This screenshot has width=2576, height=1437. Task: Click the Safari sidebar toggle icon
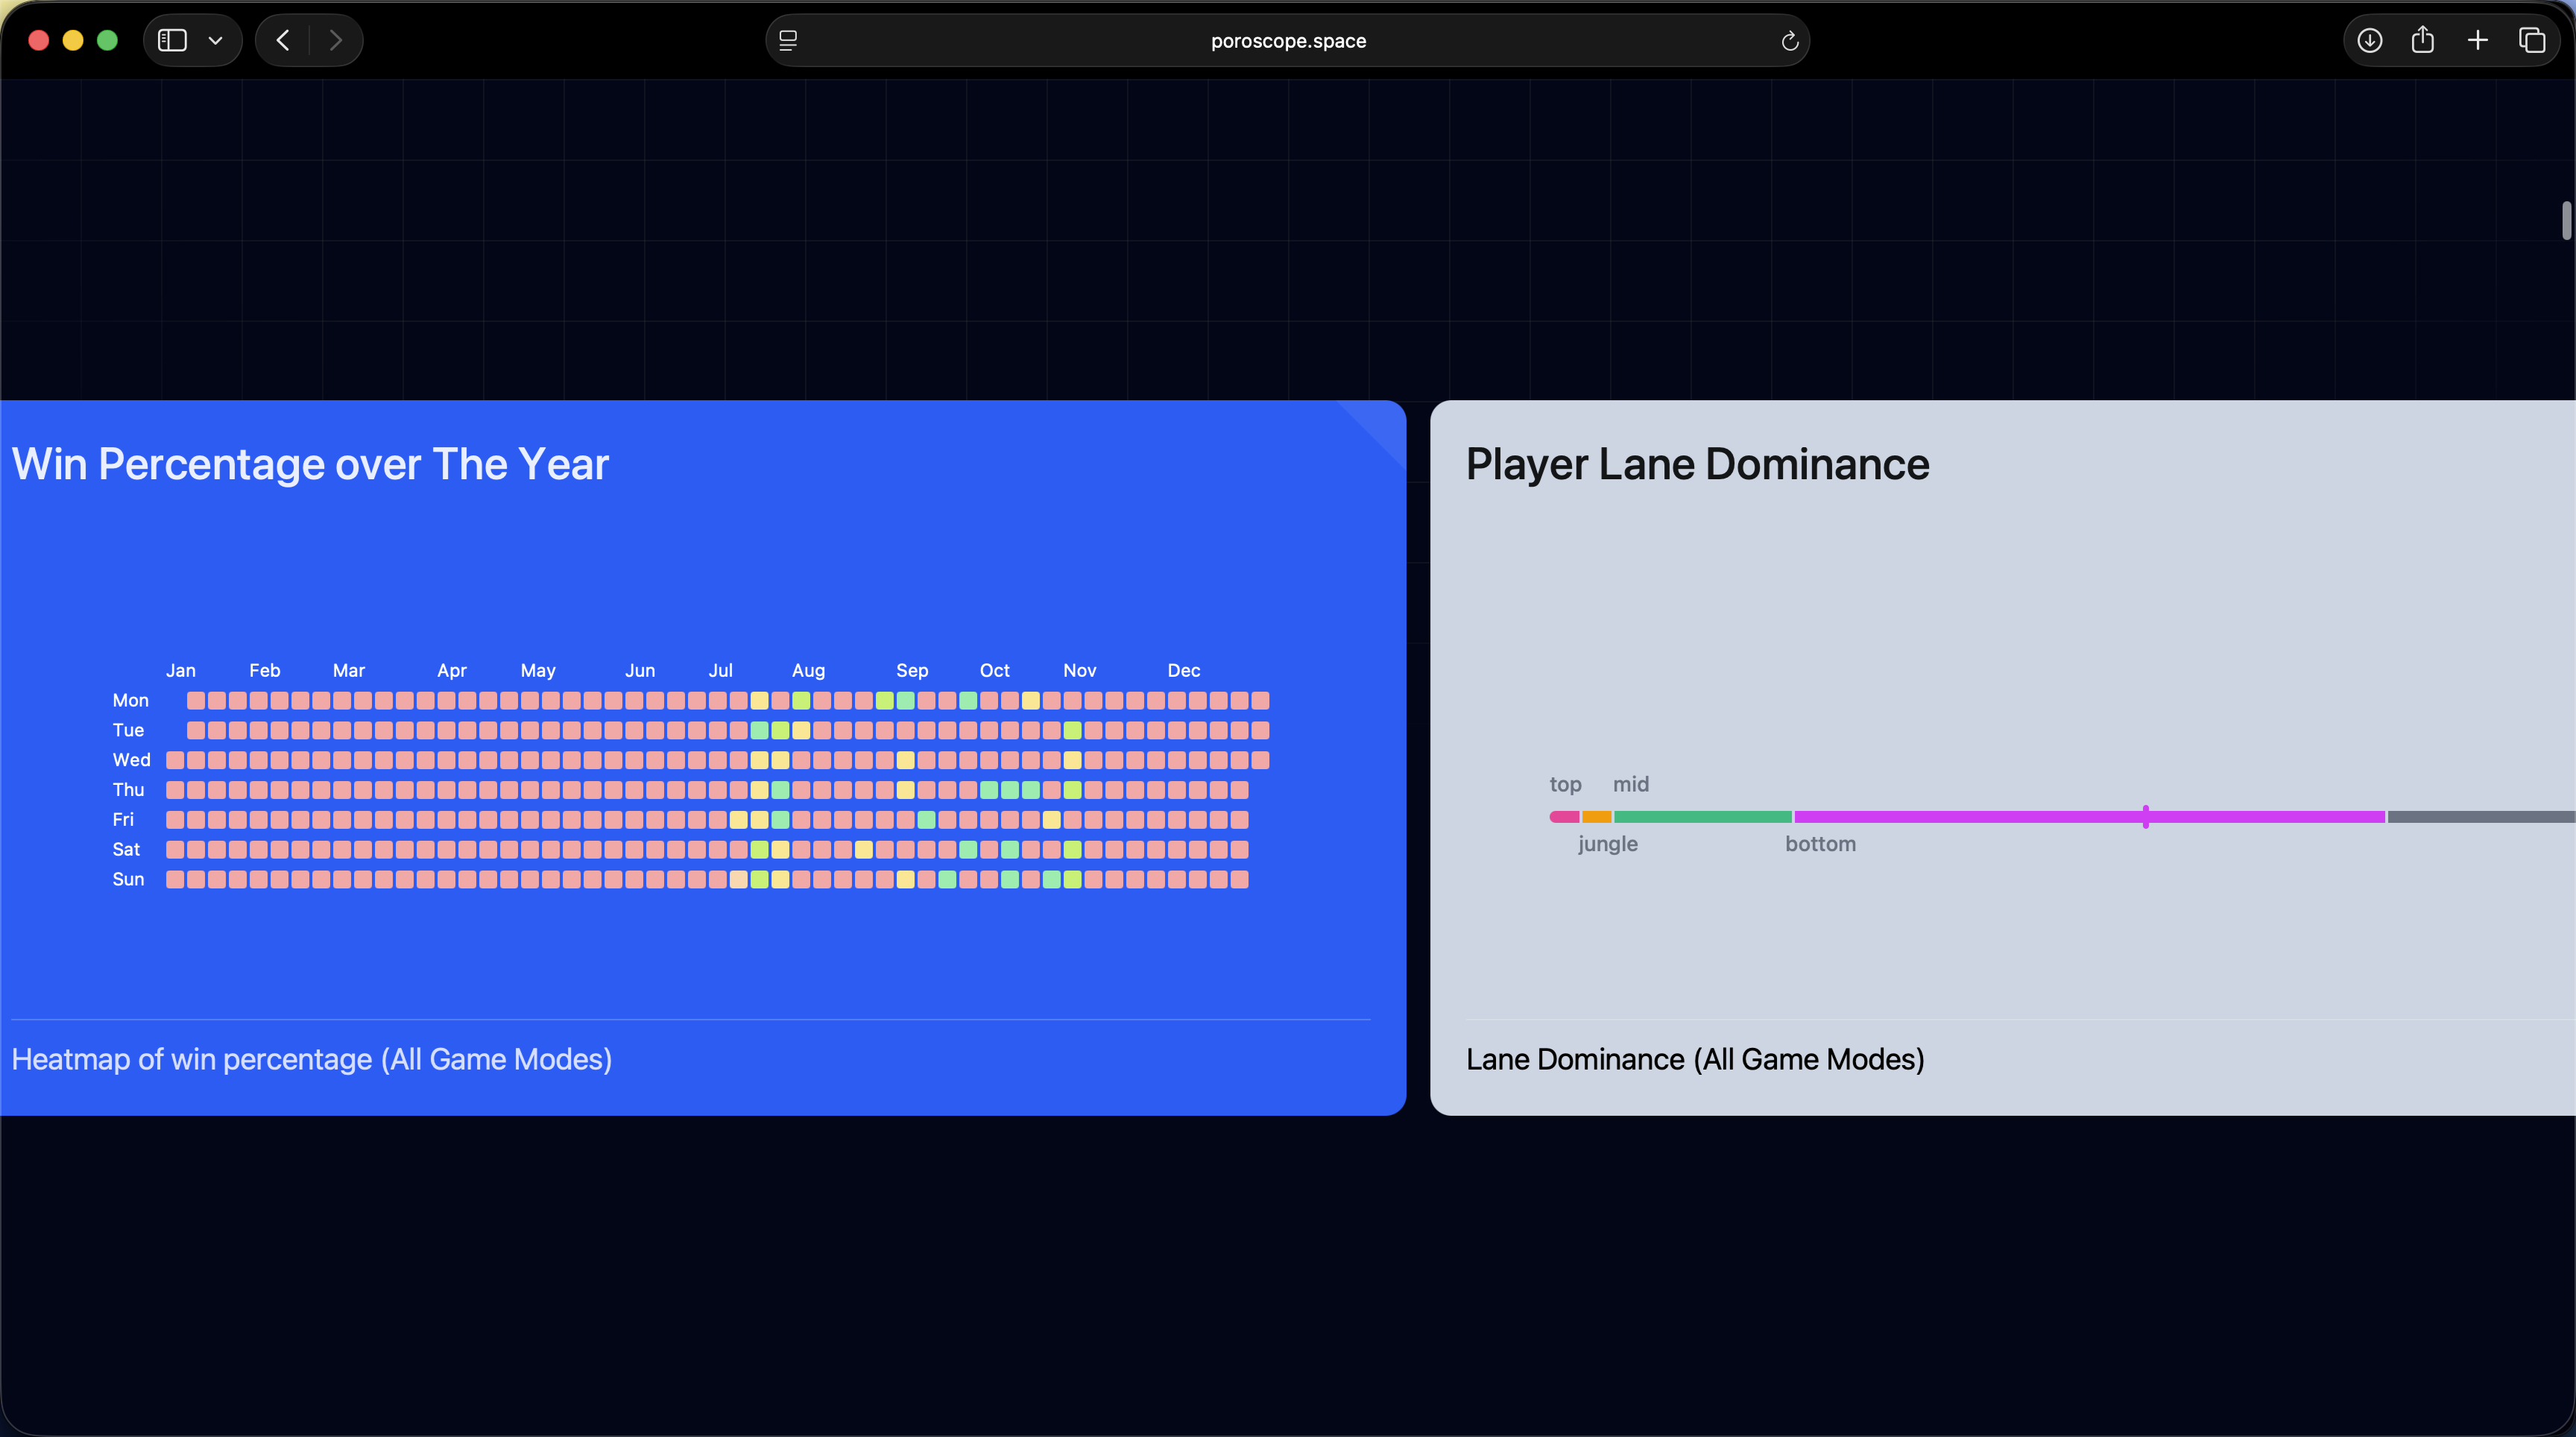[172, 40]
